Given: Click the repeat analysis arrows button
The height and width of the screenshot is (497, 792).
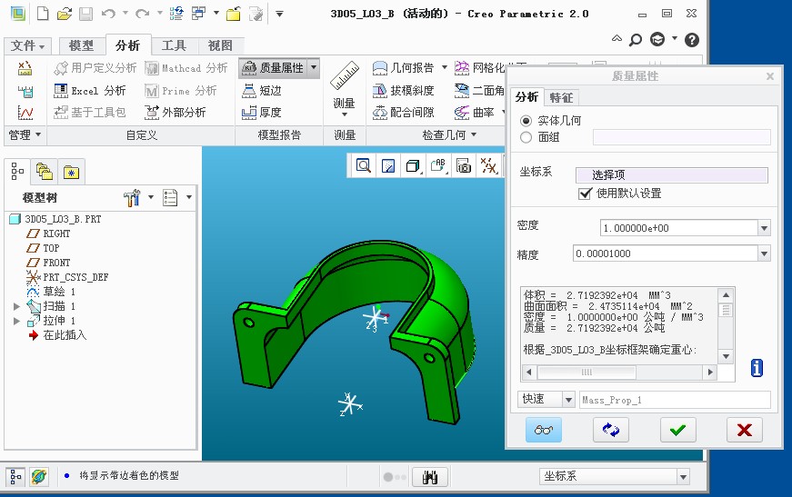Looking at the screenshot, I should (x=610, y=430).
